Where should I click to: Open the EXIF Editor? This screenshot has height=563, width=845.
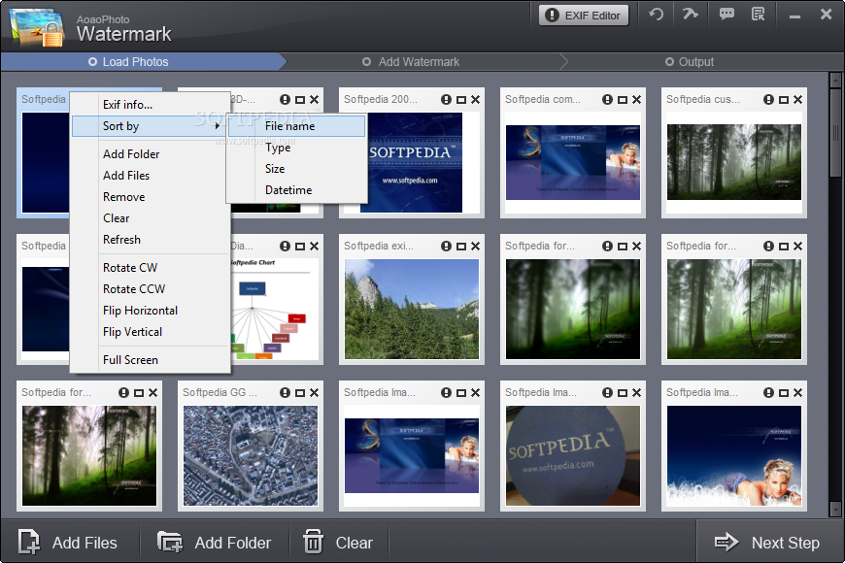(x=584, y=16)
